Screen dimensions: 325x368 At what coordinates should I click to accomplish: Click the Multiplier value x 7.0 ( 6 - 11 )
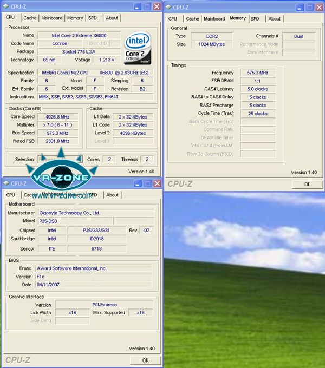57,125
